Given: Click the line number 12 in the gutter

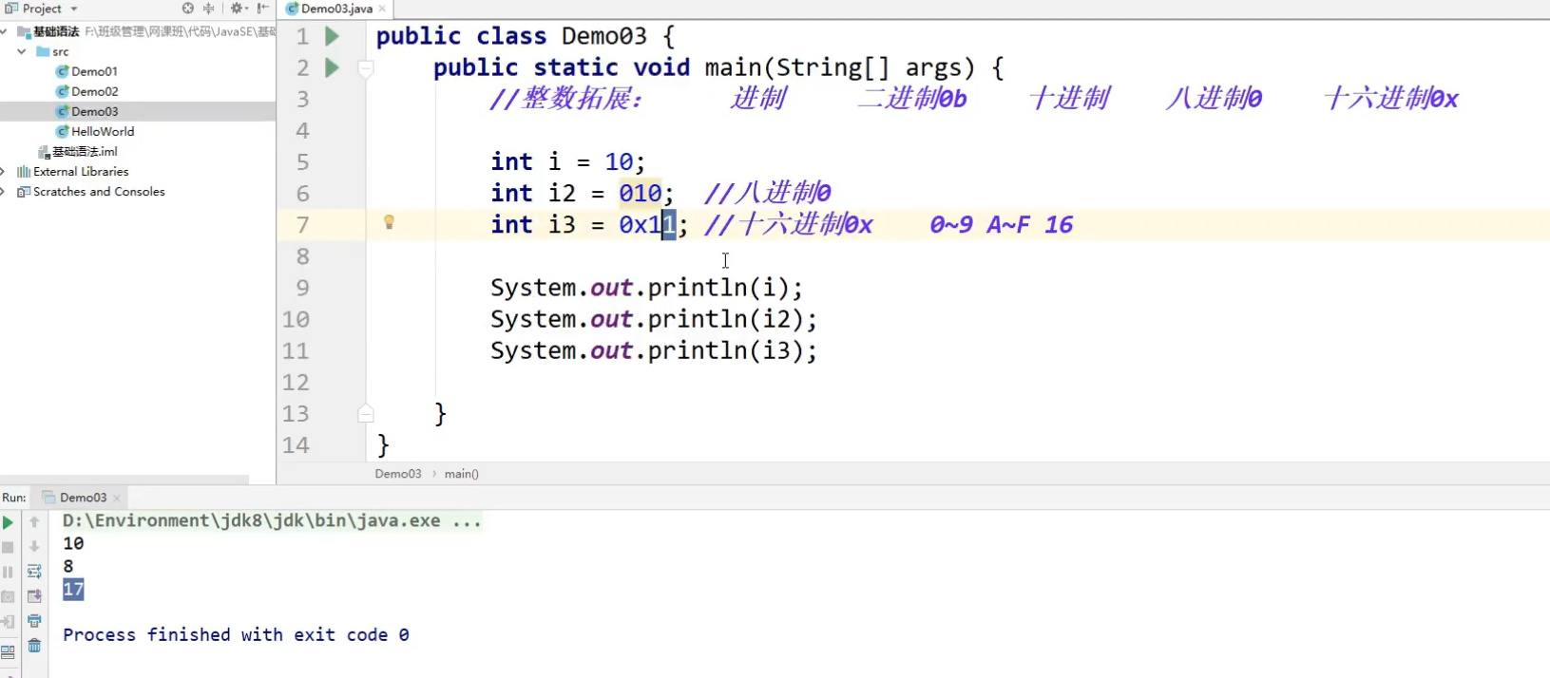Looking at the screenshot, I should tap(296, 382).
